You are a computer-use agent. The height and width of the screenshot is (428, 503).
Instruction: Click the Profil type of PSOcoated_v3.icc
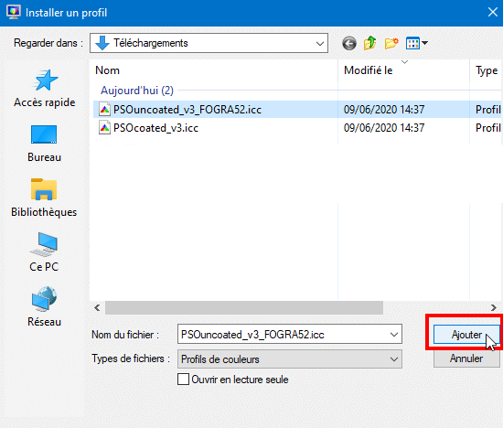(x=488, y=128)
